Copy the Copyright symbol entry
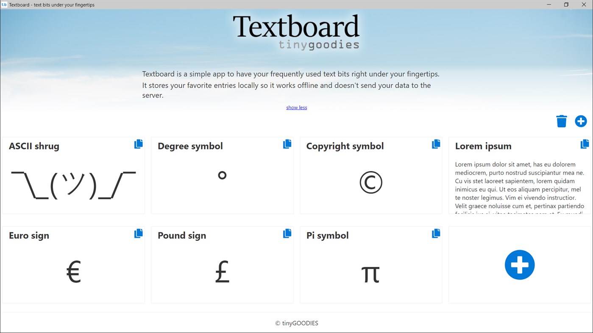The height and width of the screenshot is (333, 593). (x=436, y=144)
